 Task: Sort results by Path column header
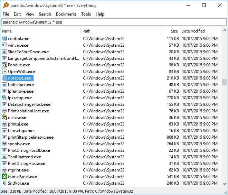(x=121, y=31)
